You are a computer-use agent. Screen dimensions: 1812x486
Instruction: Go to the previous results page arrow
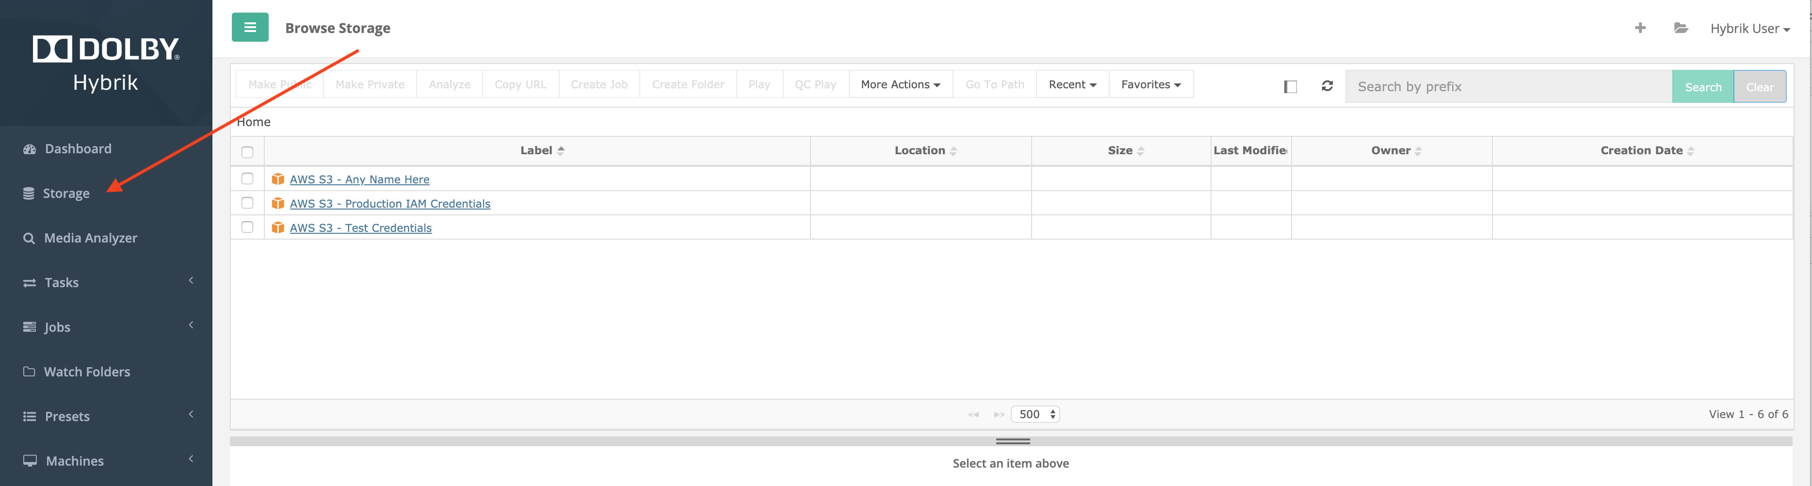[x=973, y=414]
